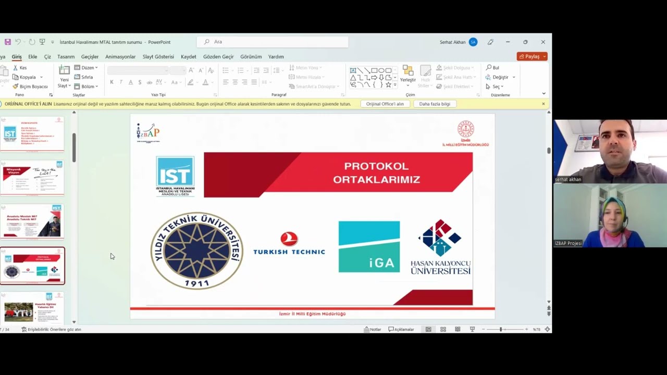Toggle center text alignment
Screen dimensions: 667x375
pyautogui.click(x=235, y=82)
